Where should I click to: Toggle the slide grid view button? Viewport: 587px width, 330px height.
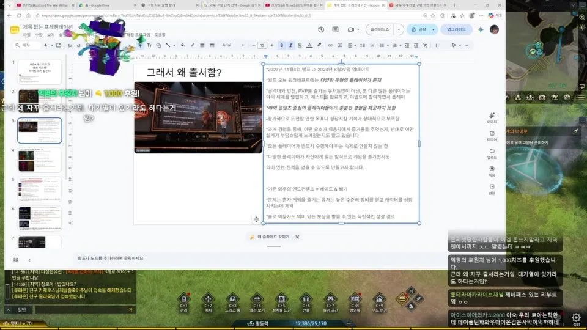click(x=16, y=260)
